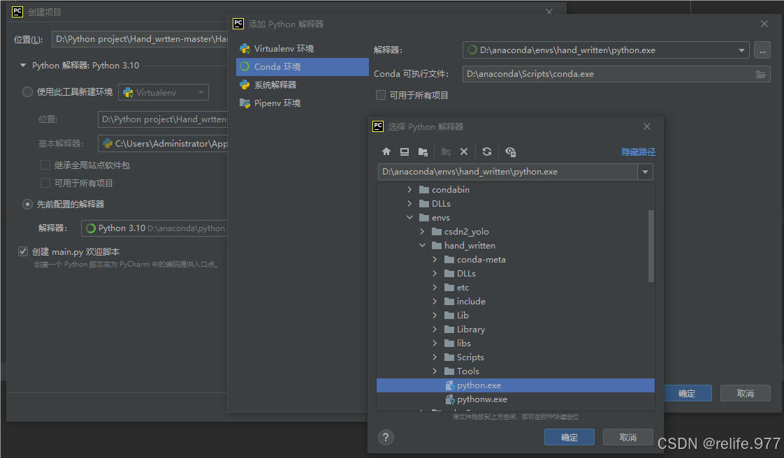Click the envs folder icon
This screenshot has height=458, width=784.
[x=425, y=218]
